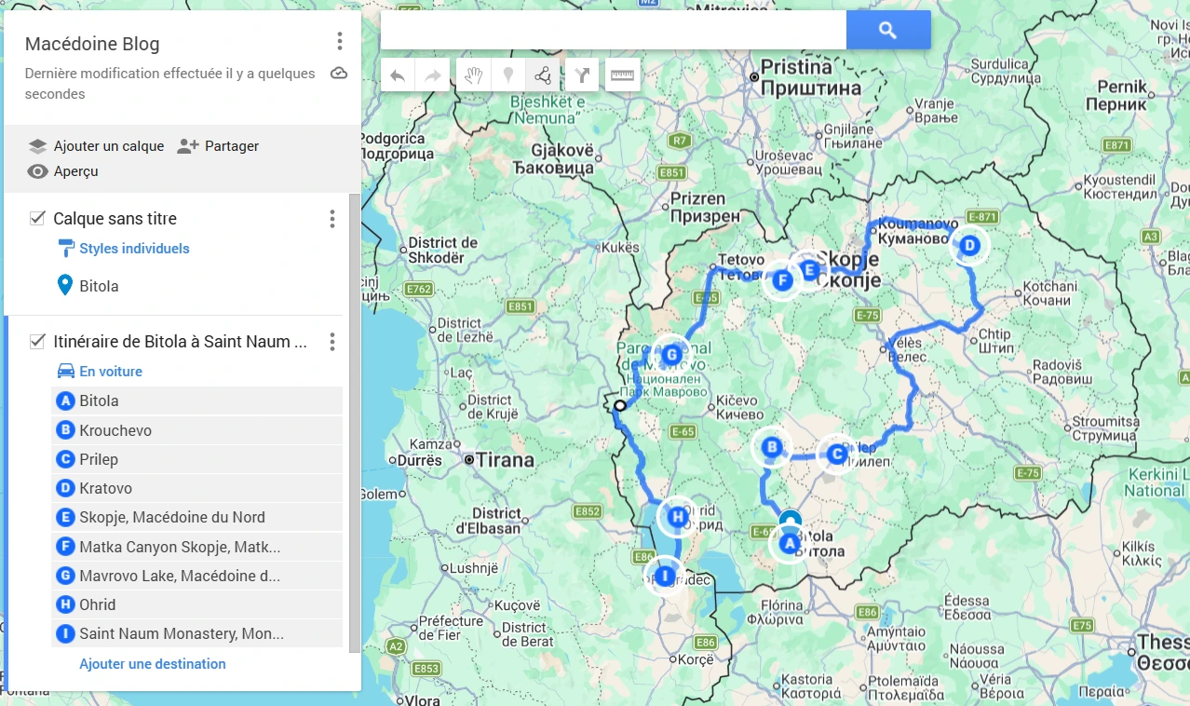This screenshot has height=706, width=1190.
Task: Open the Itinéraire layer options menu
Action: (x=331, y=342)
